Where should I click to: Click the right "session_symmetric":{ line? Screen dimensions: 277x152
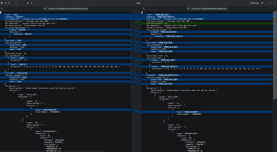(157, 77)
